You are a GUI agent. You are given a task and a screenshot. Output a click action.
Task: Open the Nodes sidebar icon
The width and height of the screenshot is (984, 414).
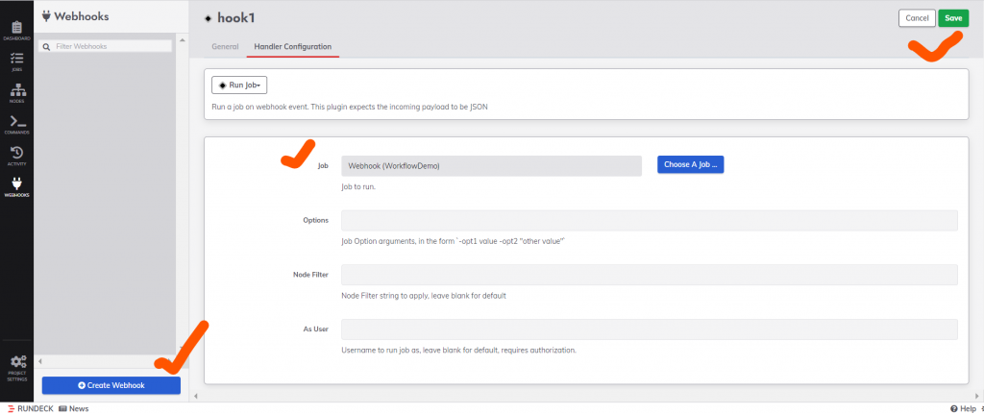pos(16,91)
